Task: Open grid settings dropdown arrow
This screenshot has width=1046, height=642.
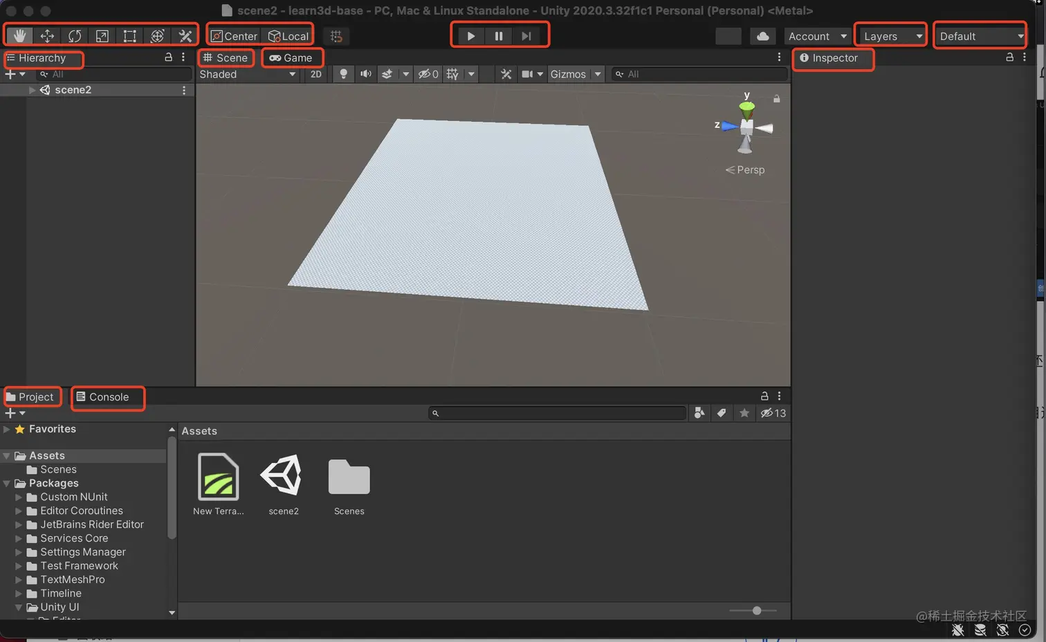Action: tap(471, 74)
